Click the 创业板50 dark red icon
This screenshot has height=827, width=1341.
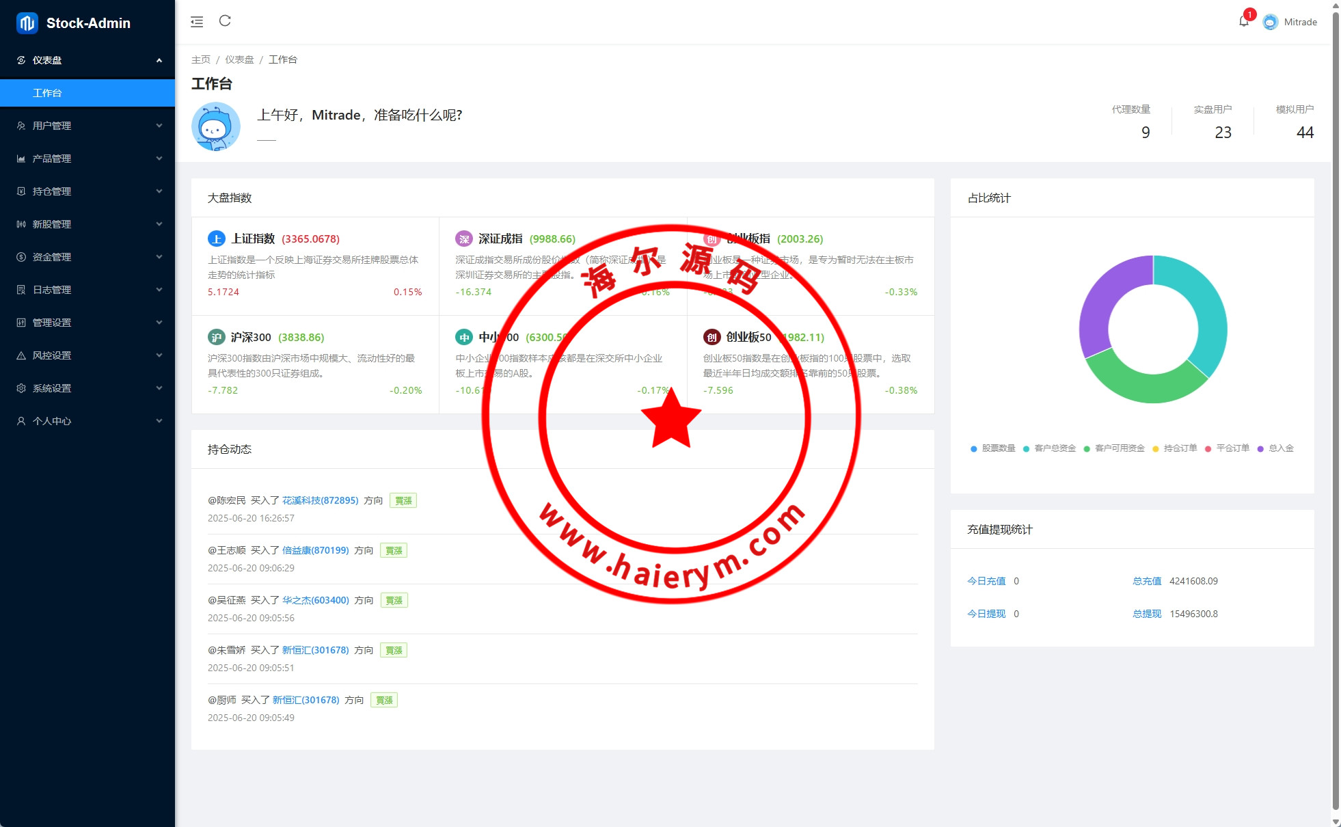(712, 337)
